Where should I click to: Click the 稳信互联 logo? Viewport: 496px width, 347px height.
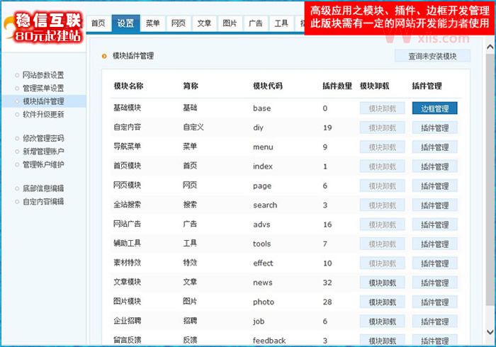click(x=44, y=27)
